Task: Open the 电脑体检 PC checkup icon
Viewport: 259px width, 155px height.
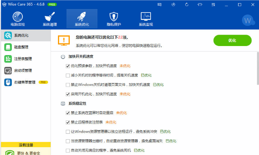Action: [18, 17]
